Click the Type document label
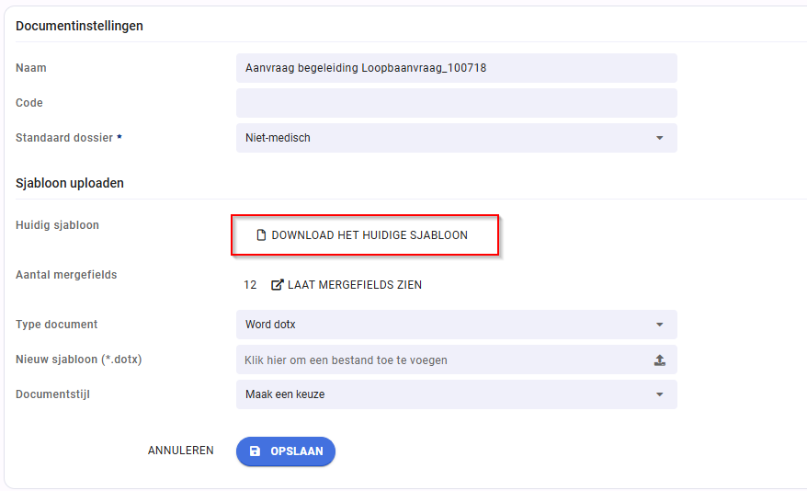The height and width of the screenshot is (491, 807). coord(57,325)
